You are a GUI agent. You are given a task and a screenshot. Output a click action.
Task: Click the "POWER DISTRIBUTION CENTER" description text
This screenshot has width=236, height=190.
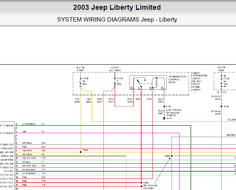(199, 81)
